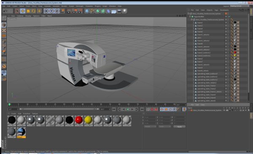
Task: Open the Render Settings clapperboard icon
Action: point(80,11)
